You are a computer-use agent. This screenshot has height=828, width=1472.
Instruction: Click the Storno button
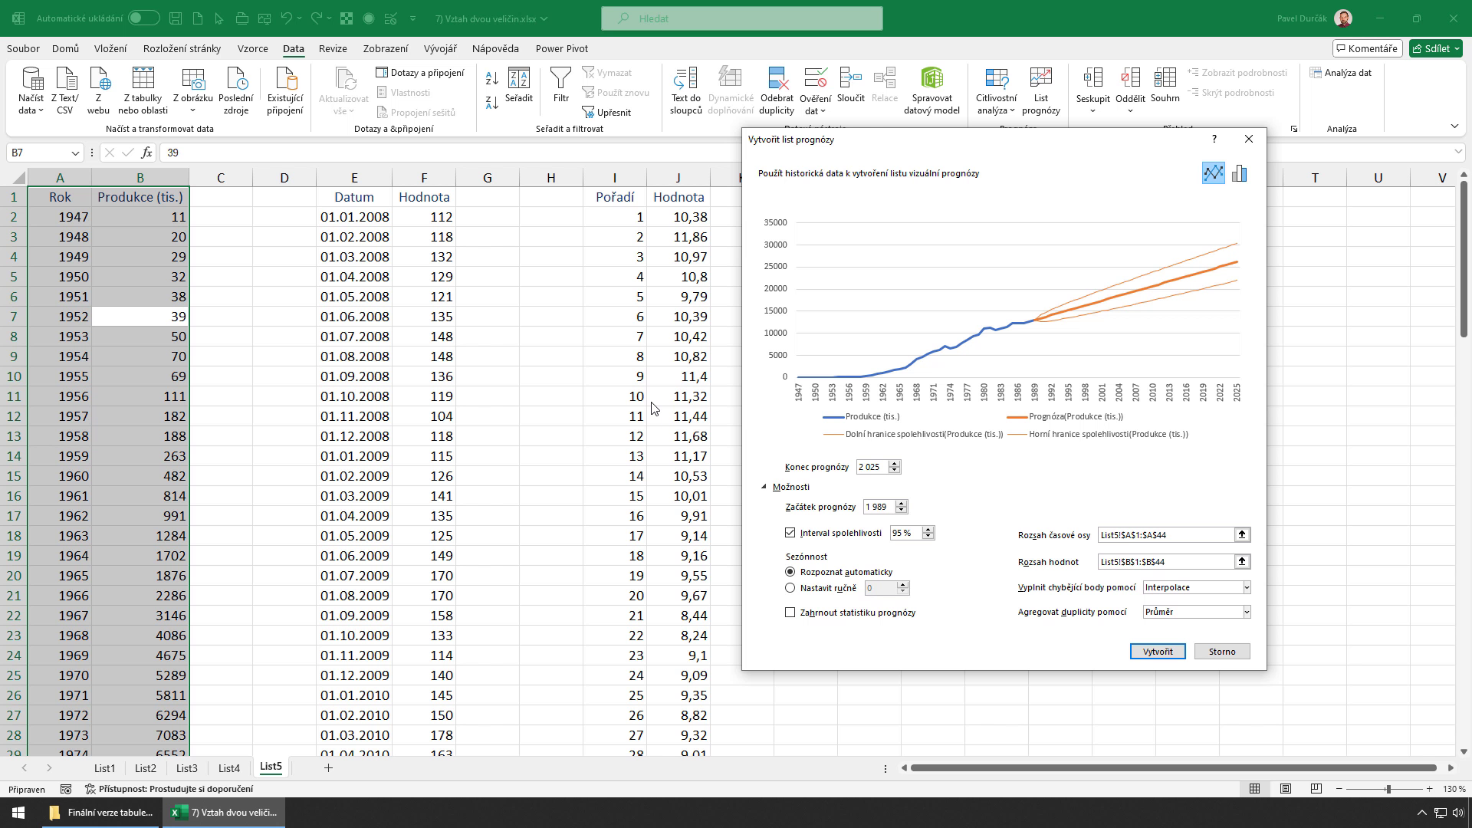tap(1222, 652)
